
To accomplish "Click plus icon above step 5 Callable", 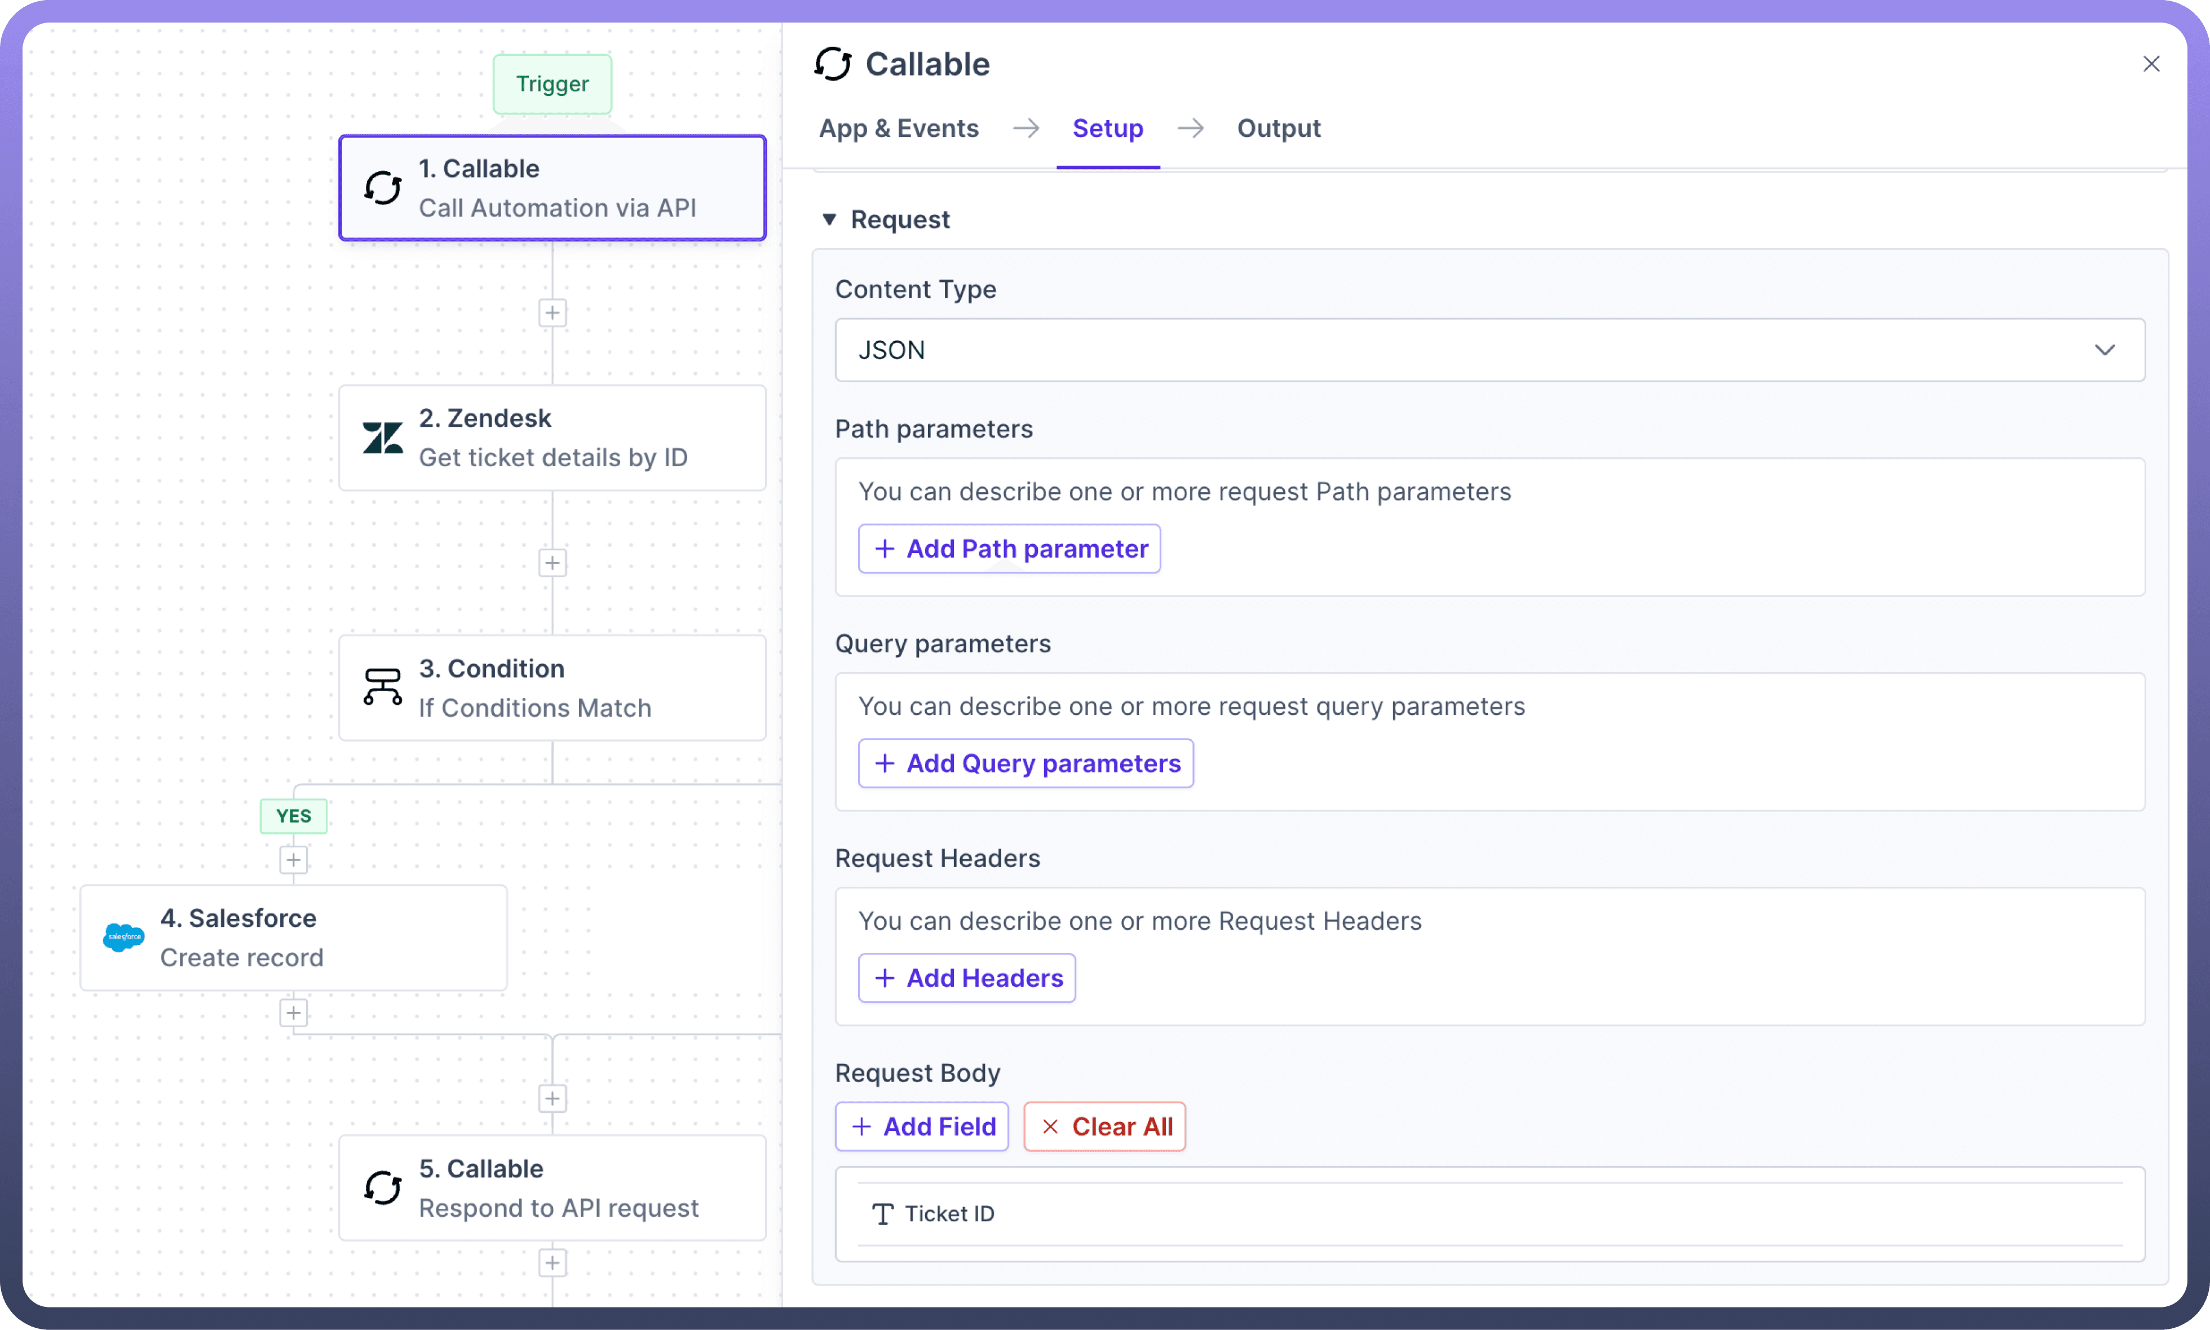I will pos(552,1099).
